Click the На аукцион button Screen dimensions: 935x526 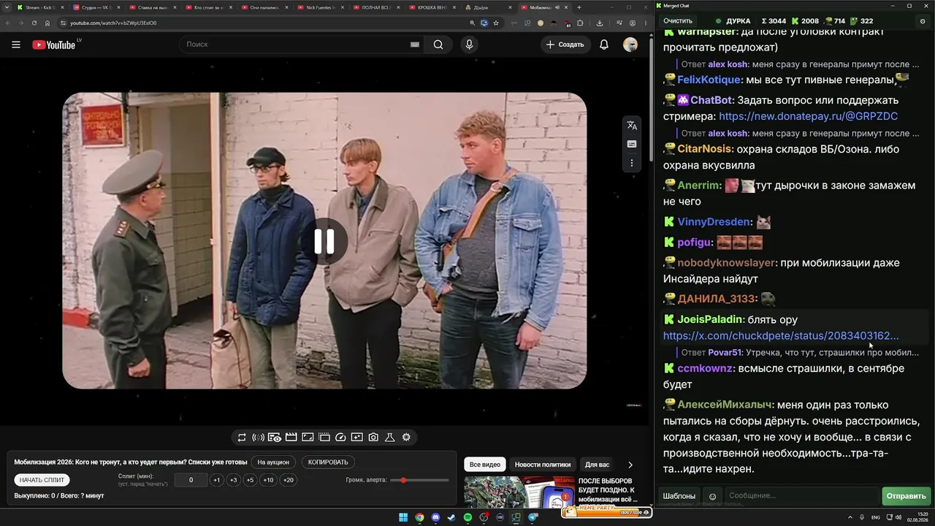(273, 462)
